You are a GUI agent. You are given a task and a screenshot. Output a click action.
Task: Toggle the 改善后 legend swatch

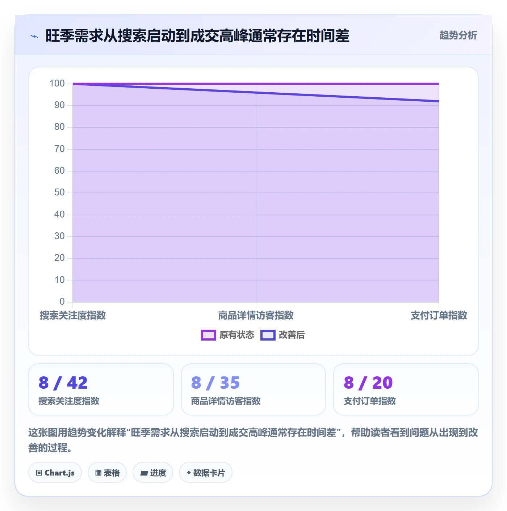point(268,335)
